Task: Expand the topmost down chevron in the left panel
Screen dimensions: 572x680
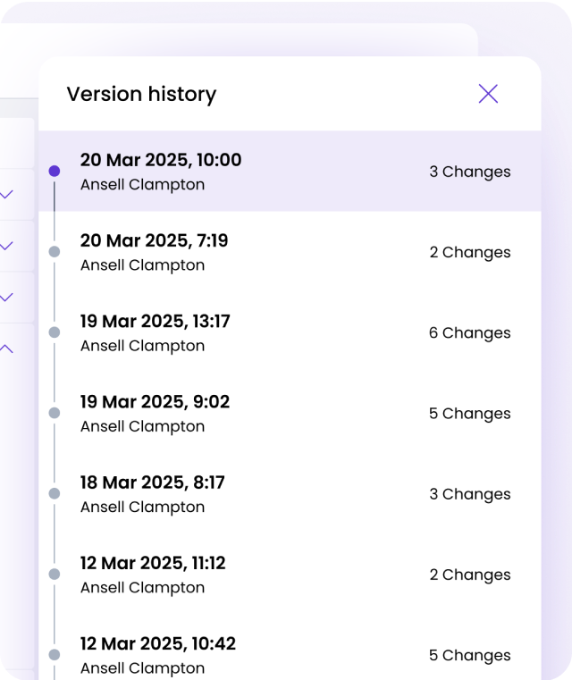Action: 7,194
